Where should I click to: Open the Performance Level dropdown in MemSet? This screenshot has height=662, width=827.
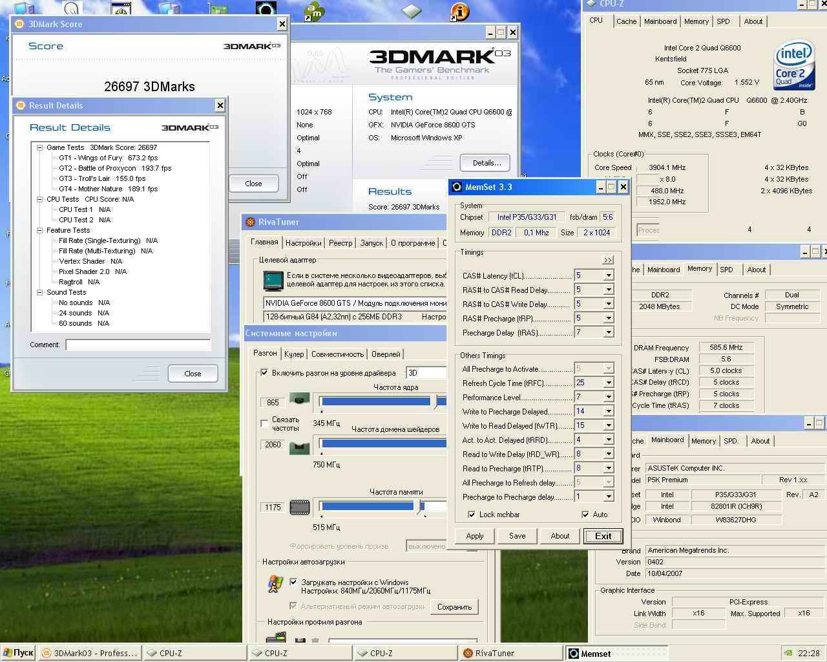point(608,397)
